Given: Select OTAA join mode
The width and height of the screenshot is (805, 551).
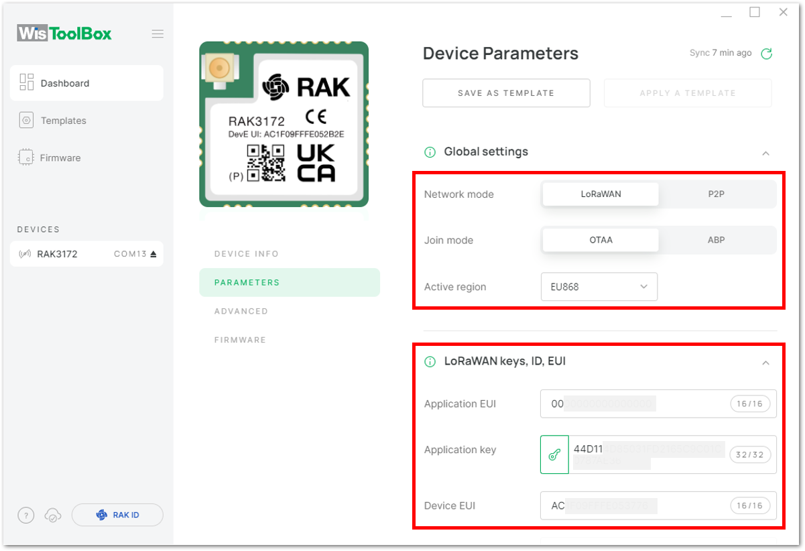Looking at the screenshot, I should pos(601,240).
